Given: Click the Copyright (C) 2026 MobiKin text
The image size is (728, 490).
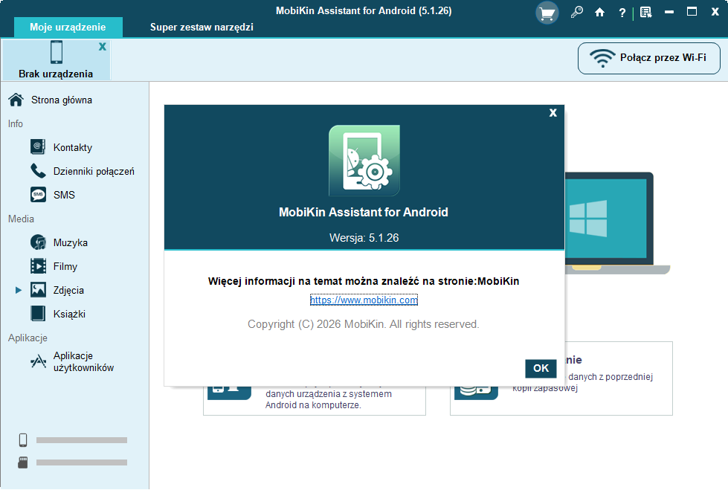Looking at the screenshot, I should pyautogui.click(x=363, y=324).
